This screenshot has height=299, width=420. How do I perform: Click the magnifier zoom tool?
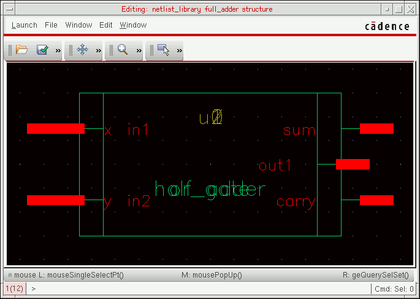click(x=123, y=50)
